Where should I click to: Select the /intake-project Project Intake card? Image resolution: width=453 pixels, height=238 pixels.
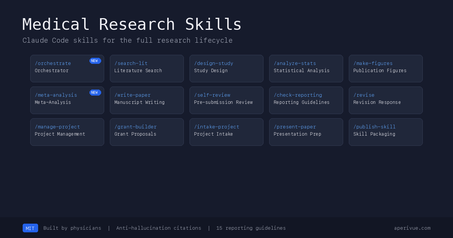226,132
